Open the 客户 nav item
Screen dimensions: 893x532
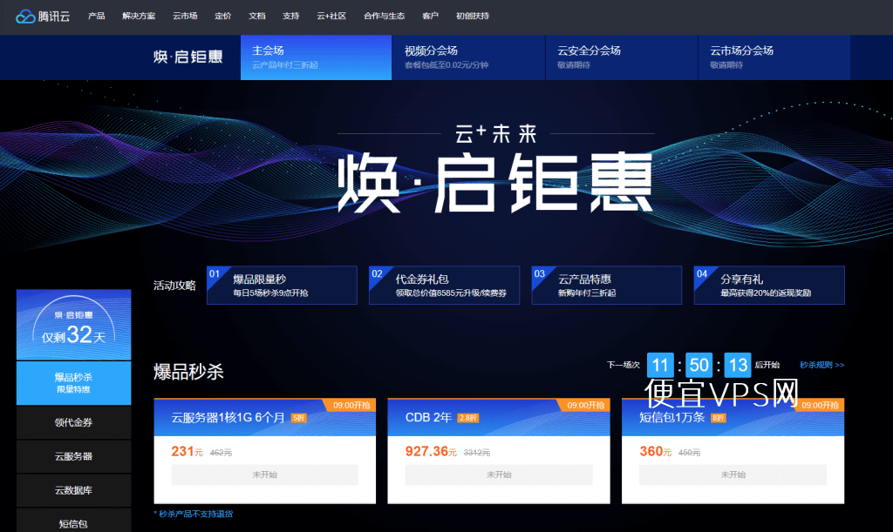click(431, 16)
